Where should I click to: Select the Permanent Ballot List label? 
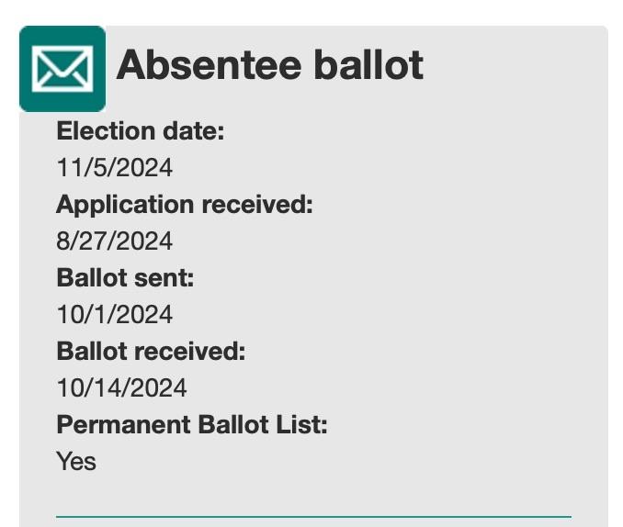point(192,424)
